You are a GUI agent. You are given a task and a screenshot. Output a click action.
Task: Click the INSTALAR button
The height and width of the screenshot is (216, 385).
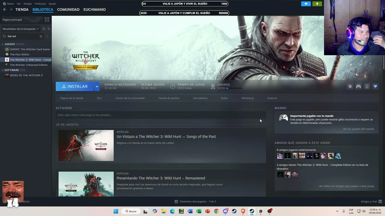[75, 86]
